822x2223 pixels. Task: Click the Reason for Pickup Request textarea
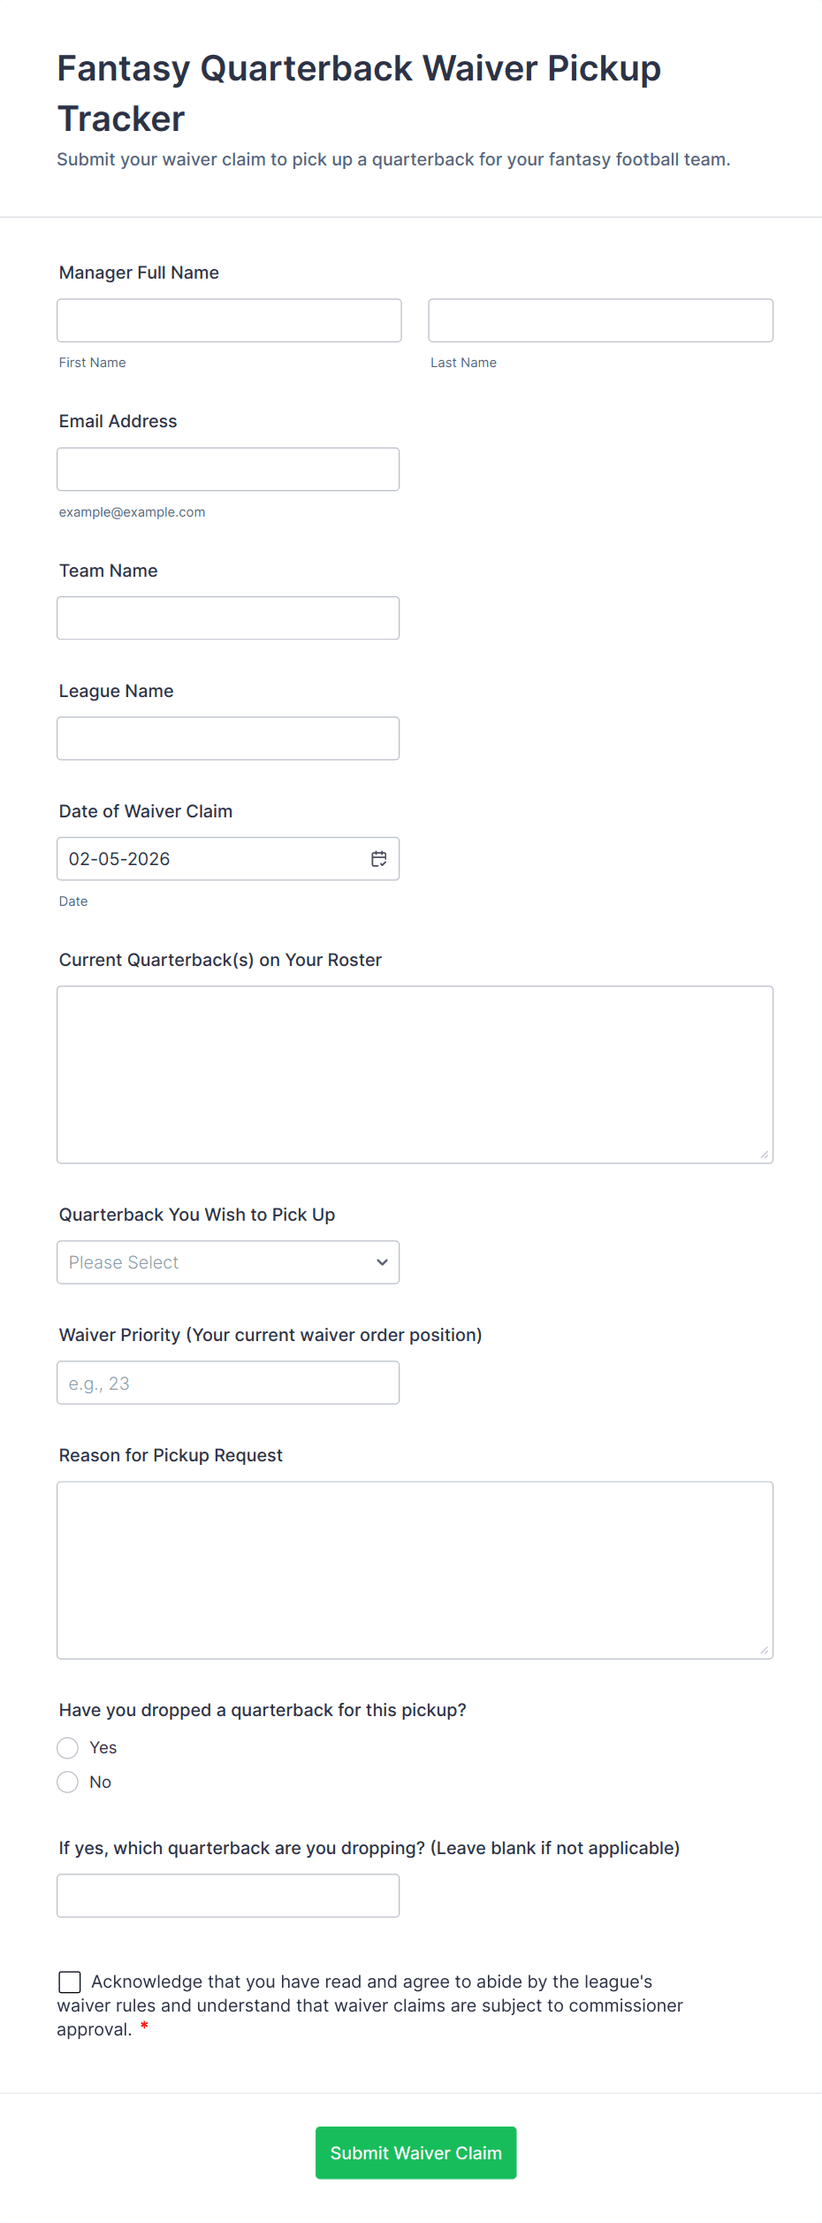415,1570
